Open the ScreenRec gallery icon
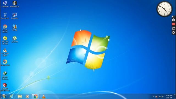Image resolution: width=176 pixels, height=99 pixels. click(x=174, y=28)
